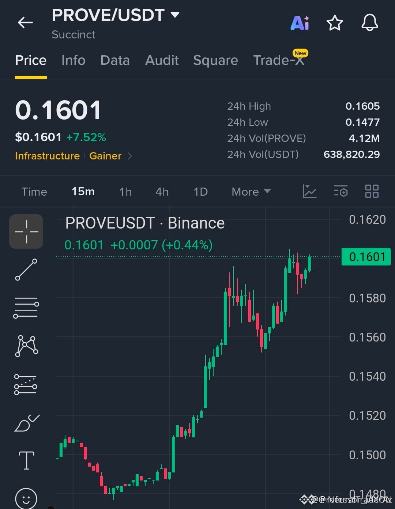Open the chart settings icon
395x509 pixels.
[x=341, y=191]
